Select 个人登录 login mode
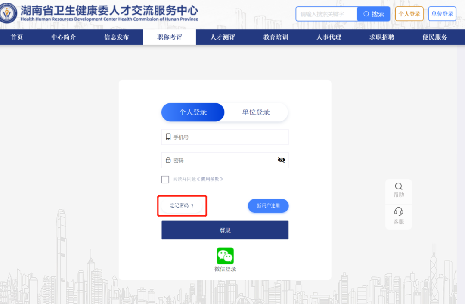This screenshot has width=465, height=304. (193, 112)
